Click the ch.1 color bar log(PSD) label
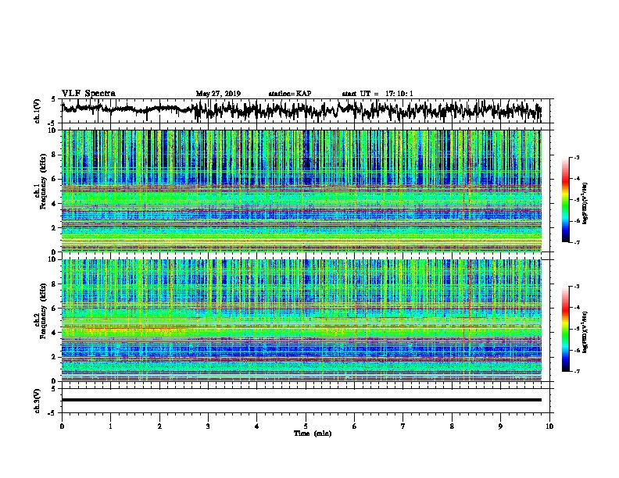Image resolution: width=619 pixels, height=478 pixels. pyautogui.click(x=585, y=204)
